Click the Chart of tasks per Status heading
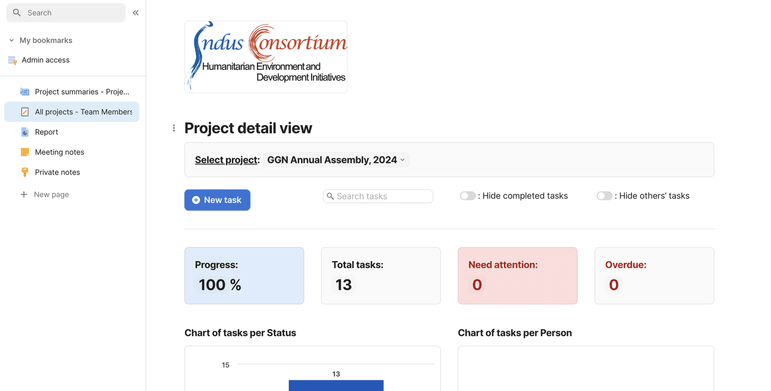This screenshot has height=391, width=771. point(240,333)
